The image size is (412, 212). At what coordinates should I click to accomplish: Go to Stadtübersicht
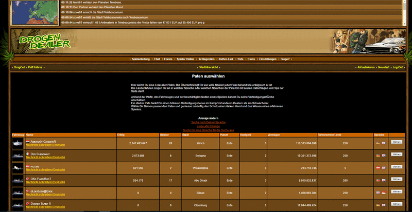(209, 67)
